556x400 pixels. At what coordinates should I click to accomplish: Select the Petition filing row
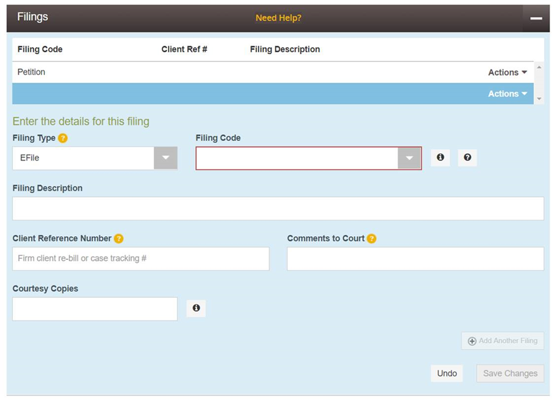(x=31, y=72)
